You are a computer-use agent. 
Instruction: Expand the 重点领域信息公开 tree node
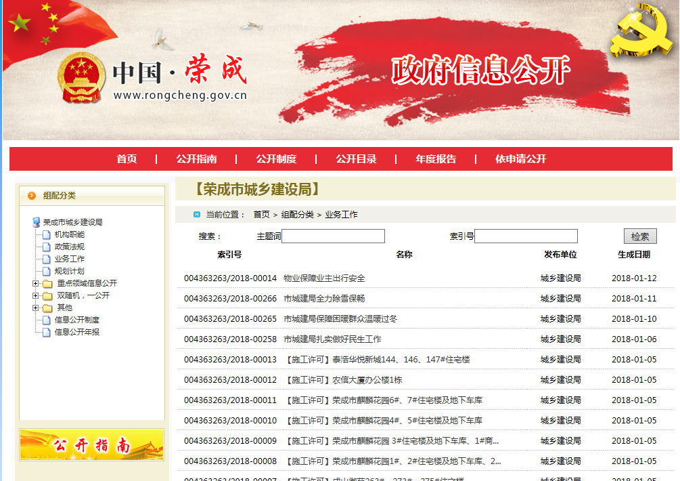click(x=35, y=284)
